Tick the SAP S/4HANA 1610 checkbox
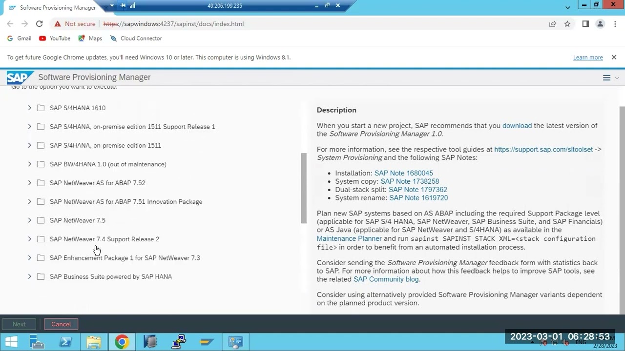Viewport: 625px width, 351px height. (x=41, y=108)
